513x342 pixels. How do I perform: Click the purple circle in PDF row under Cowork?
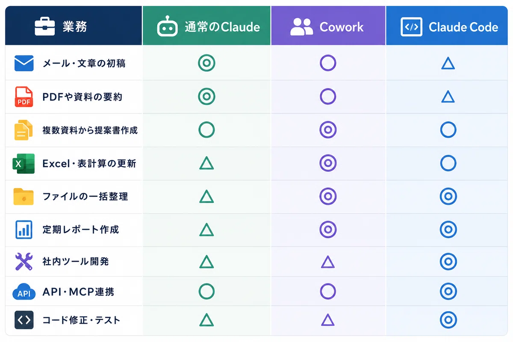(328, 97)
